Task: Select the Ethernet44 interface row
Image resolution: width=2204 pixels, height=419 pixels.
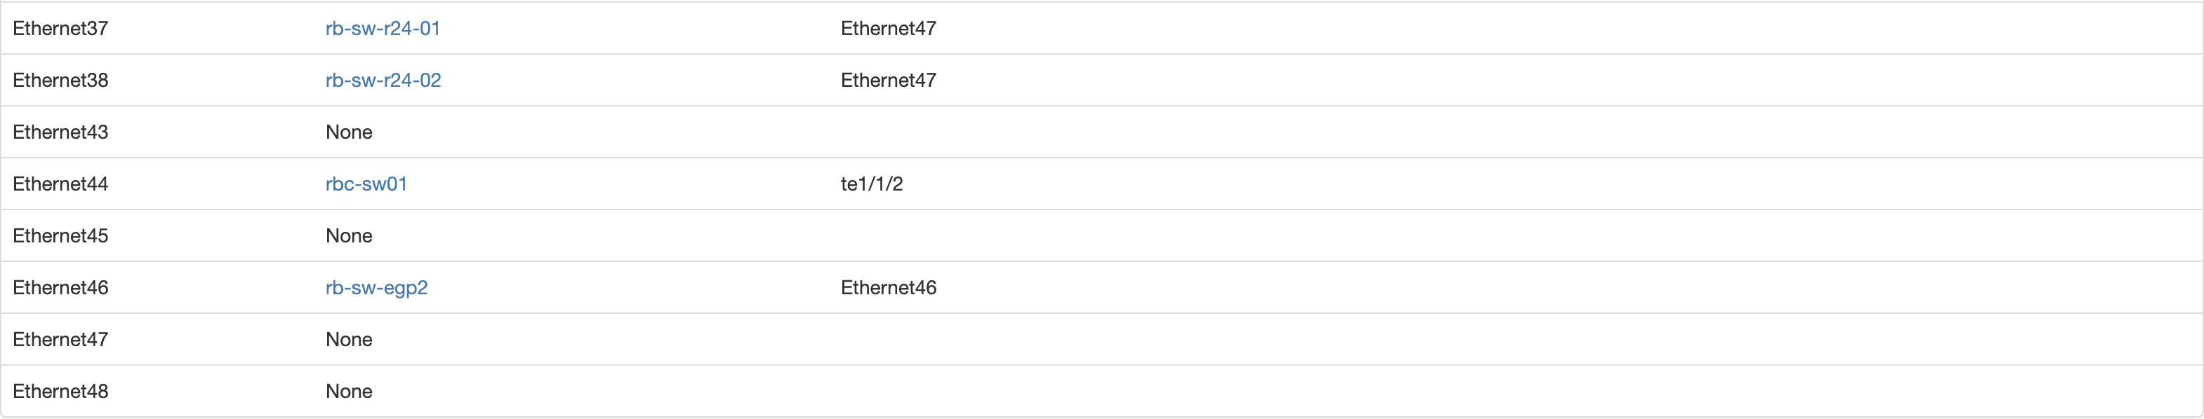Action: [x=61, y=184]
